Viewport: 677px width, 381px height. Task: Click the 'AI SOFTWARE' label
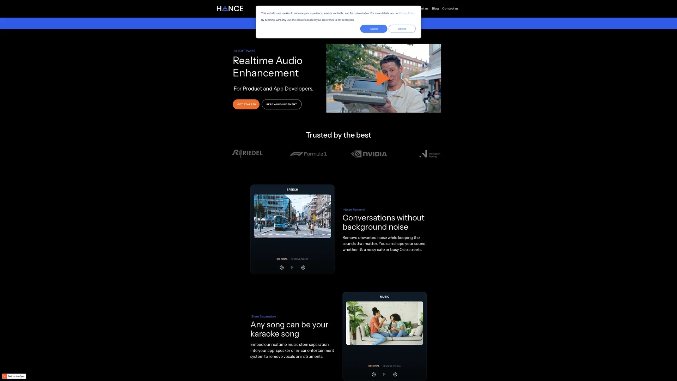(244, 51)
